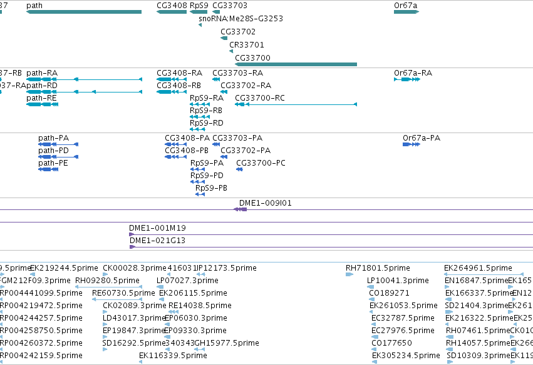Select EST RP004258750.5prime
Image resolution: width=533 pixels, height=365 pixels.
pyautogui.click(x=41, y=331)
